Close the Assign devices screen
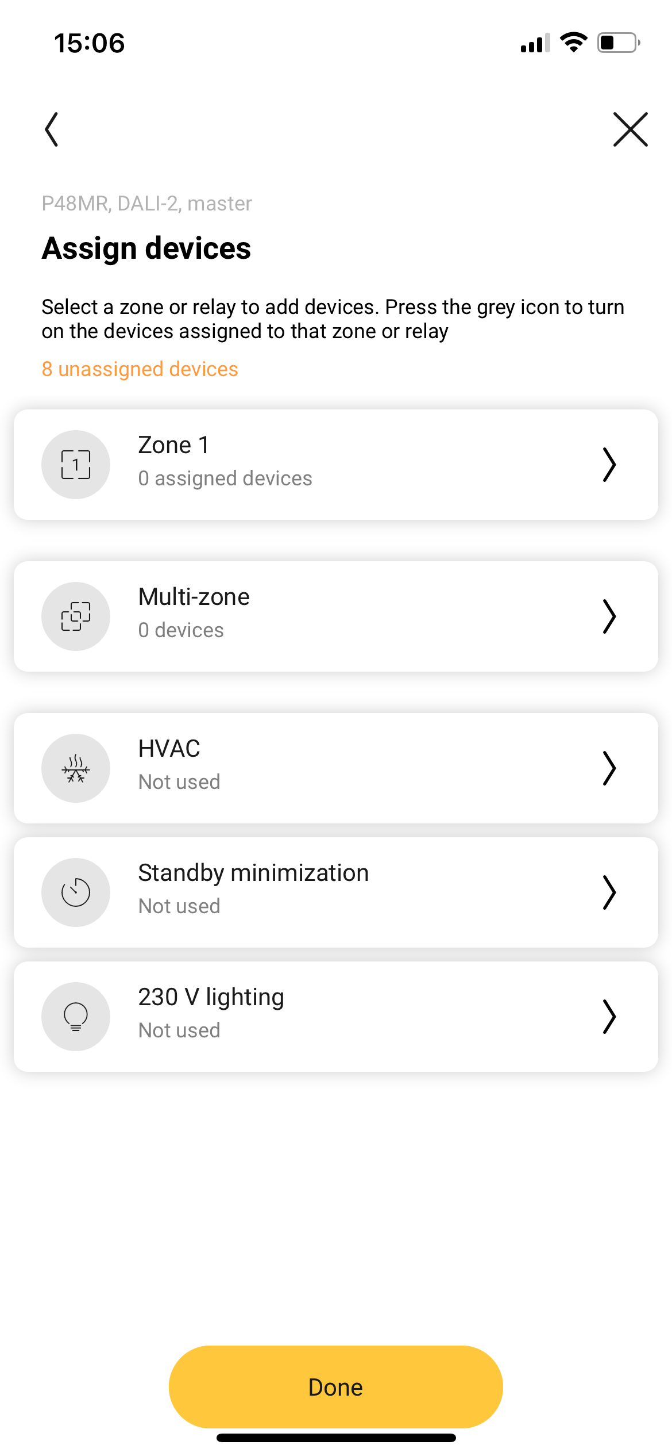Screen dimensions: 672x1456 630,129
